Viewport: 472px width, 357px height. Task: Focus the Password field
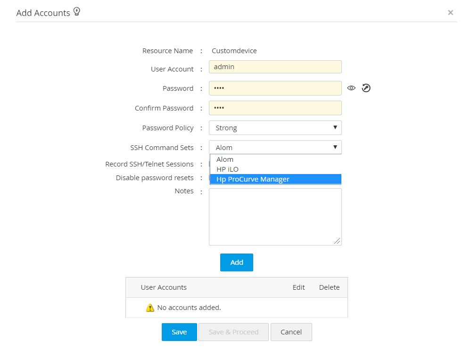pyautogui.click(x=275, y=88)
